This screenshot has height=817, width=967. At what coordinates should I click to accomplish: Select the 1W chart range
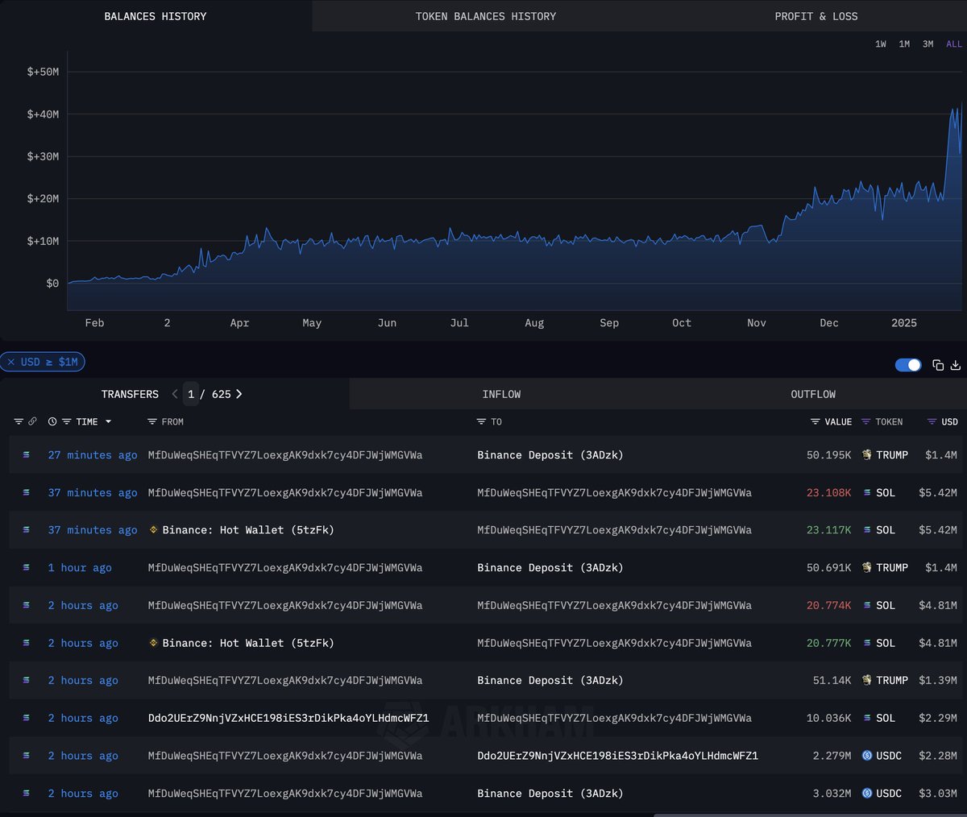click(881, 44)
